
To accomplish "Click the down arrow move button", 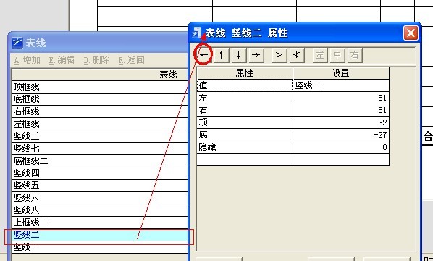I will click(x=239, y=55).
